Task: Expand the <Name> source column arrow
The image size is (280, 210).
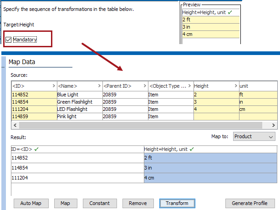Action: 99,86
